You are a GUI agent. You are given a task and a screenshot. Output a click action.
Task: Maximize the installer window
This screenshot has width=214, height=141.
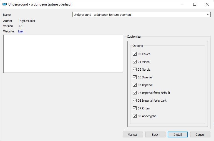pyautogui.click(x=195, y=4)
